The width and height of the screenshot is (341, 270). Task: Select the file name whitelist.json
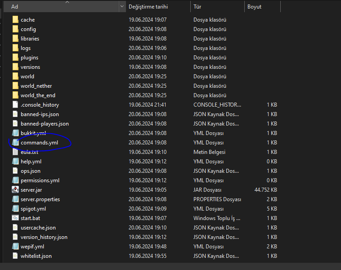[36, 256]
